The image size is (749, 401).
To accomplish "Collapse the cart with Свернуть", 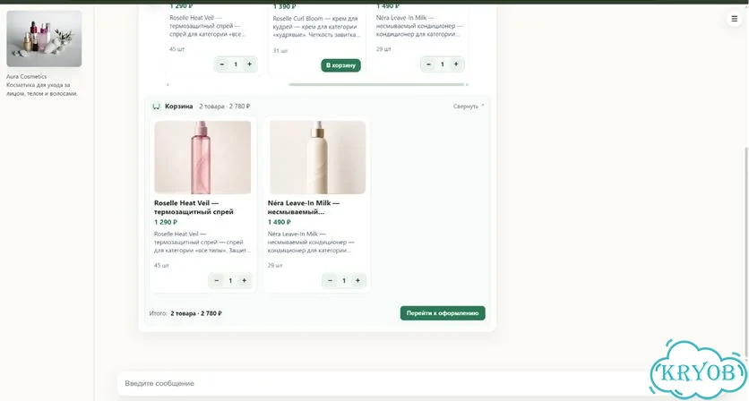I will tap(468, 107).
